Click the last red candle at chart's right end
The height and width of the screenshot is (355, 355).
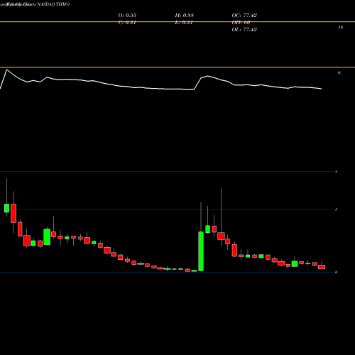[322, 267]
